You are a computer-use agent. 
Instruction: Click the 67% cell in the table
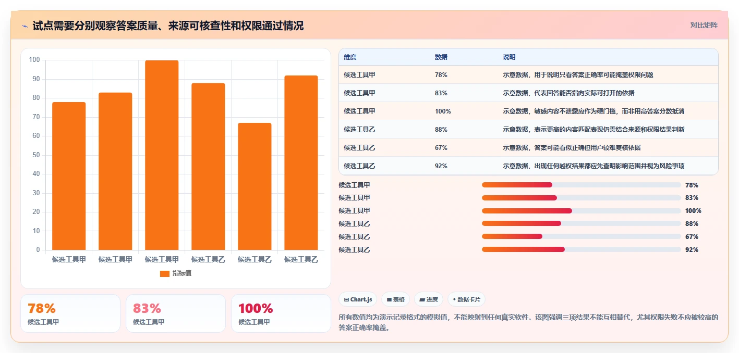click(441, 148)
